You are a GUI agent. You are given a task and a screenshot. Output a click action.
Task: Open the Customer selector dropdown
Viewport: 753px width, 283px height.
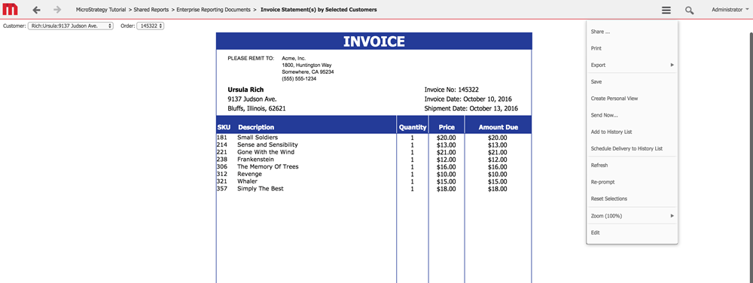tap(71, 26)
